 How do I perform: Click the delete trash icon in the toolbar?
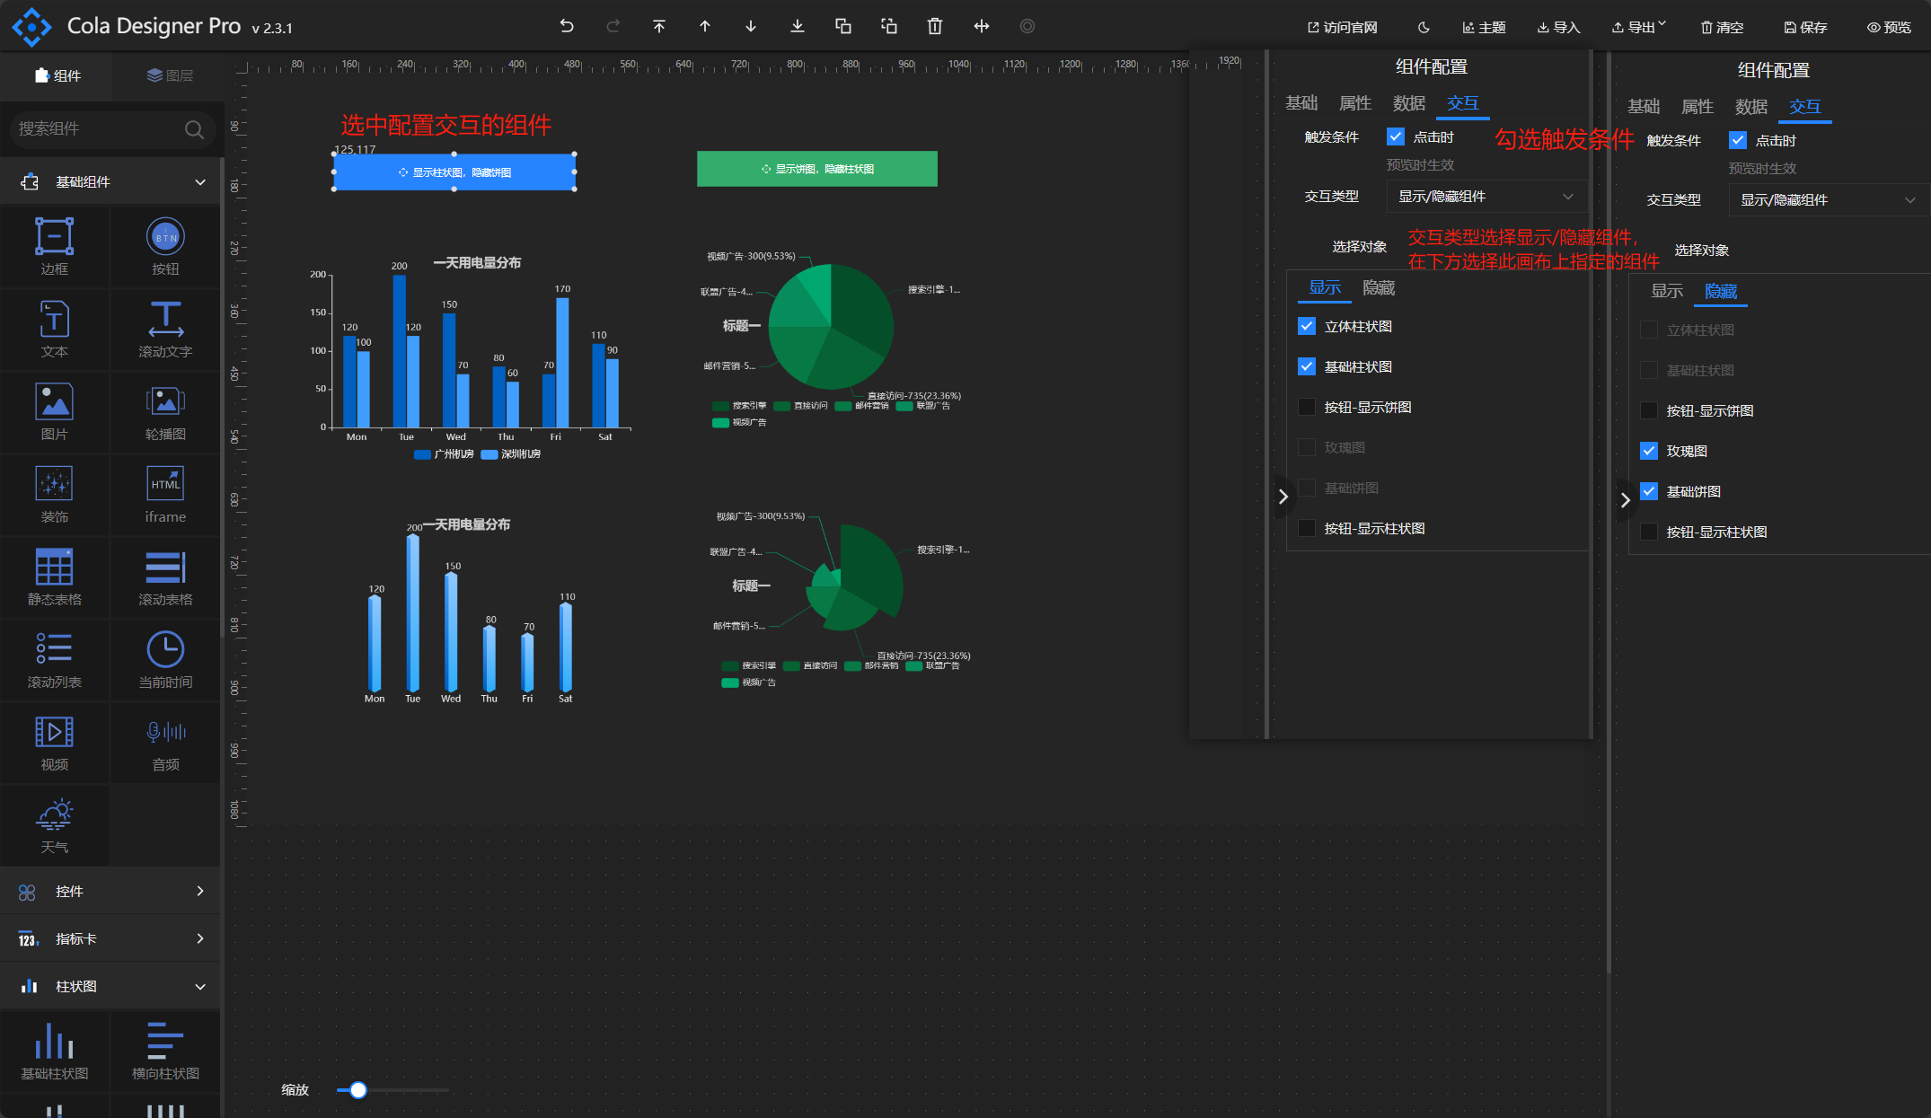coord(935,26)
